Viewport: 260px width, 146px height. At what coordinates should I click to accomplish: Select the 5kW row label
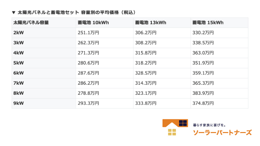coord(19,63)
